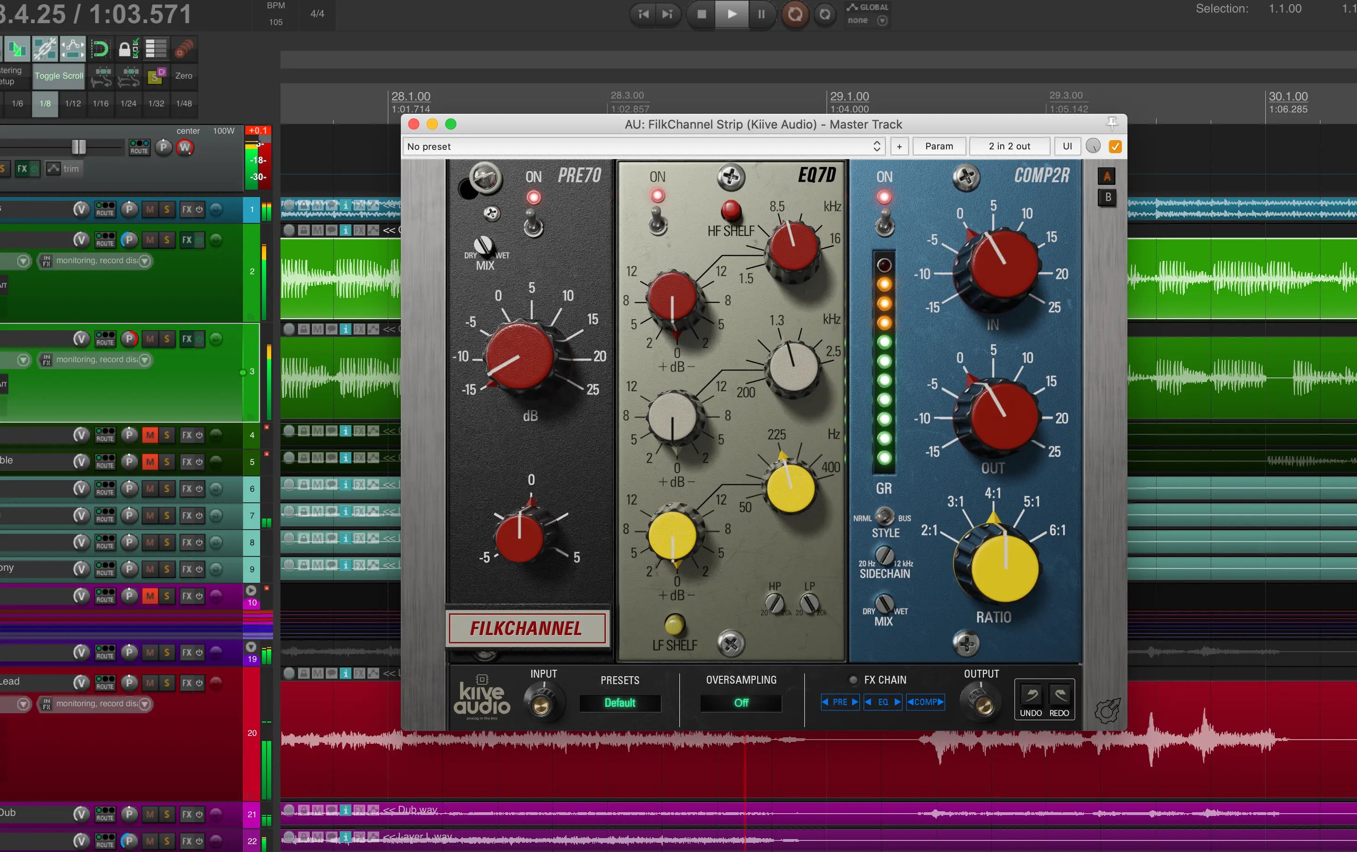Solo track 1 with its S button
This screenshot has width=1357, height=852.
pos(167,210)
